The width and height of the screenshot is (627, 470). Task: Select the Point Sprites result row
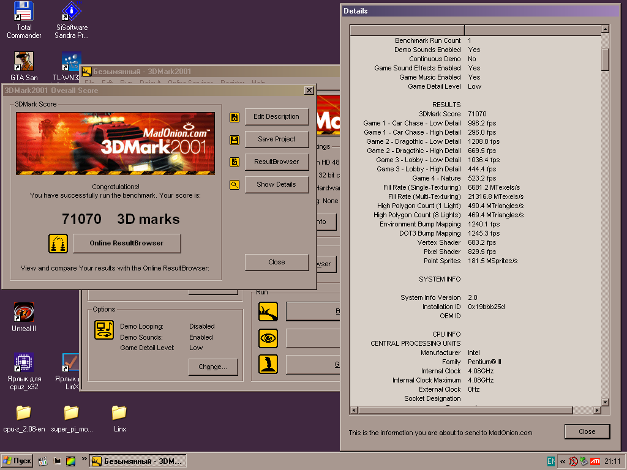[x=475, y=261]
